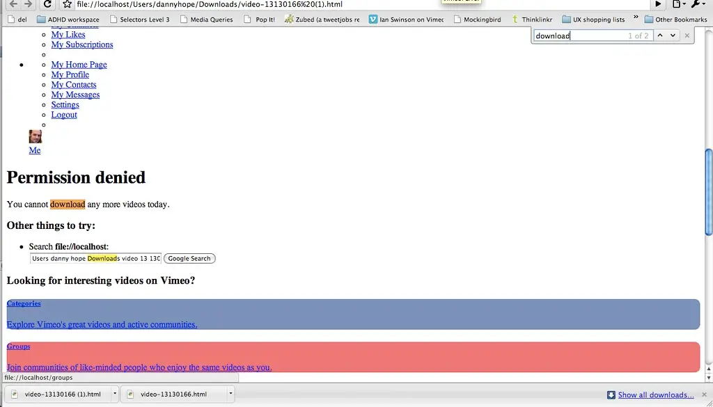Open the My Messages link
This screenshot has width=713, height=407.
[x=75, y=95]
